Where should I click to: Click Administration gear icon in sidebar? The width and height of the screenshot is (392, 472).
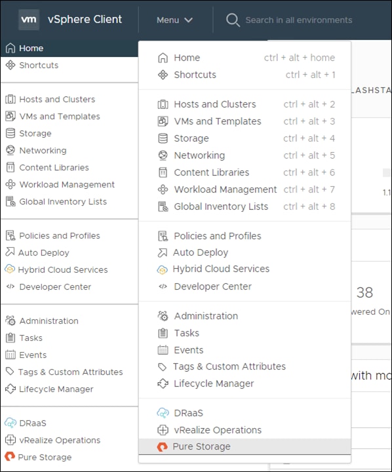click(x=10, y=321)
